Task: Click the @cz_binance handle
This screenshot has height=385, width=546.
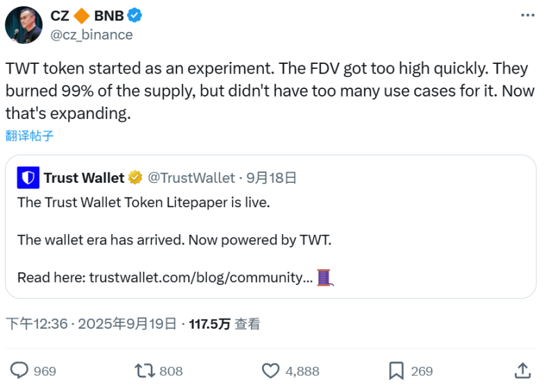Action: (x=92, y=34)
